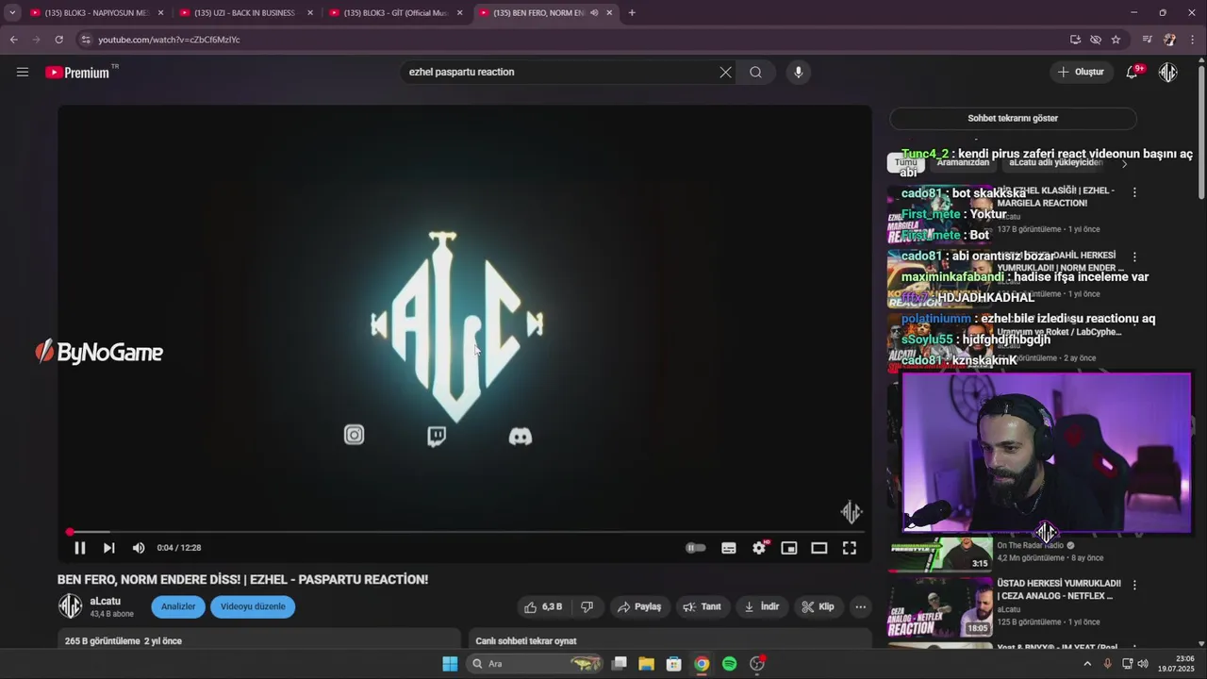Image resolution: width=1207 pixels, height=679 pixels.
Task: Click Sohbet tekrarını göster button
Action: click(1013, 118)
